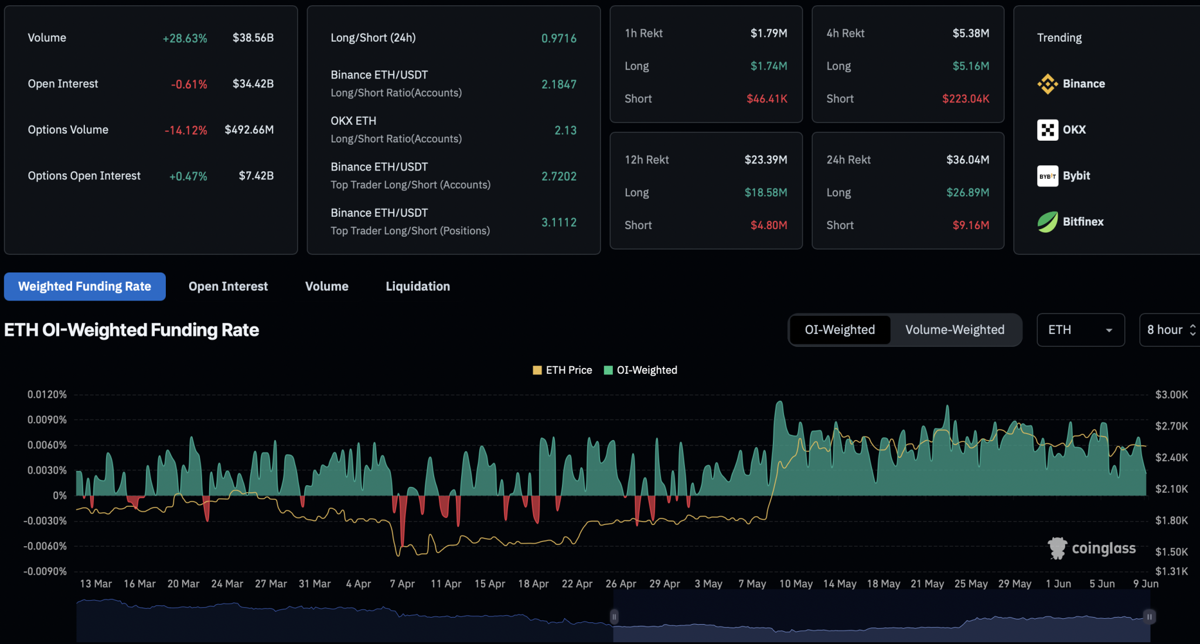Click the 24h Rekt liquidation card
Image resolution: width=1200 pixels, height=644 pixels.
coord(908,191)
